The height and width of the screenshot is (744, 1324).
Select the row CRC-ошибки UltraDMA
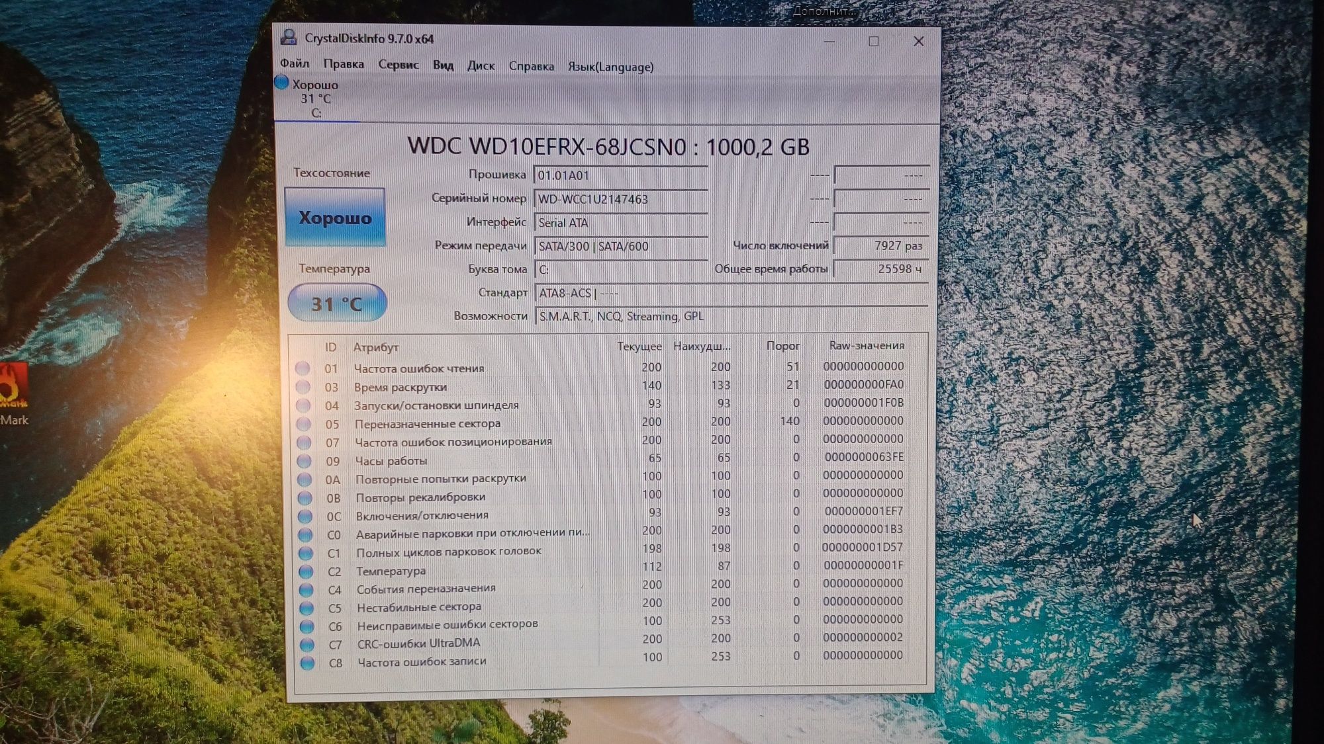pos(599,641)
